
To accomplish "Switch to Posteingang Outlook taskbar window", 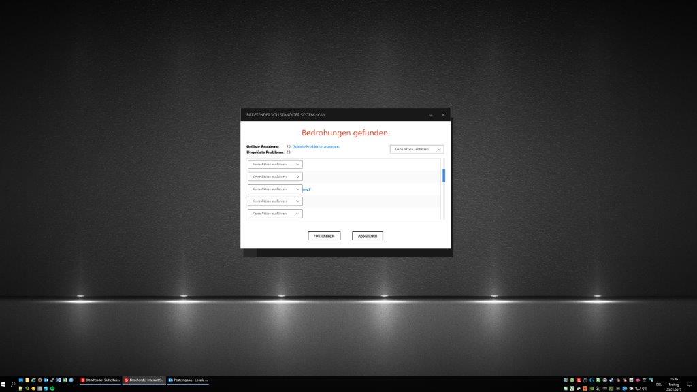I will click(188, 380).
